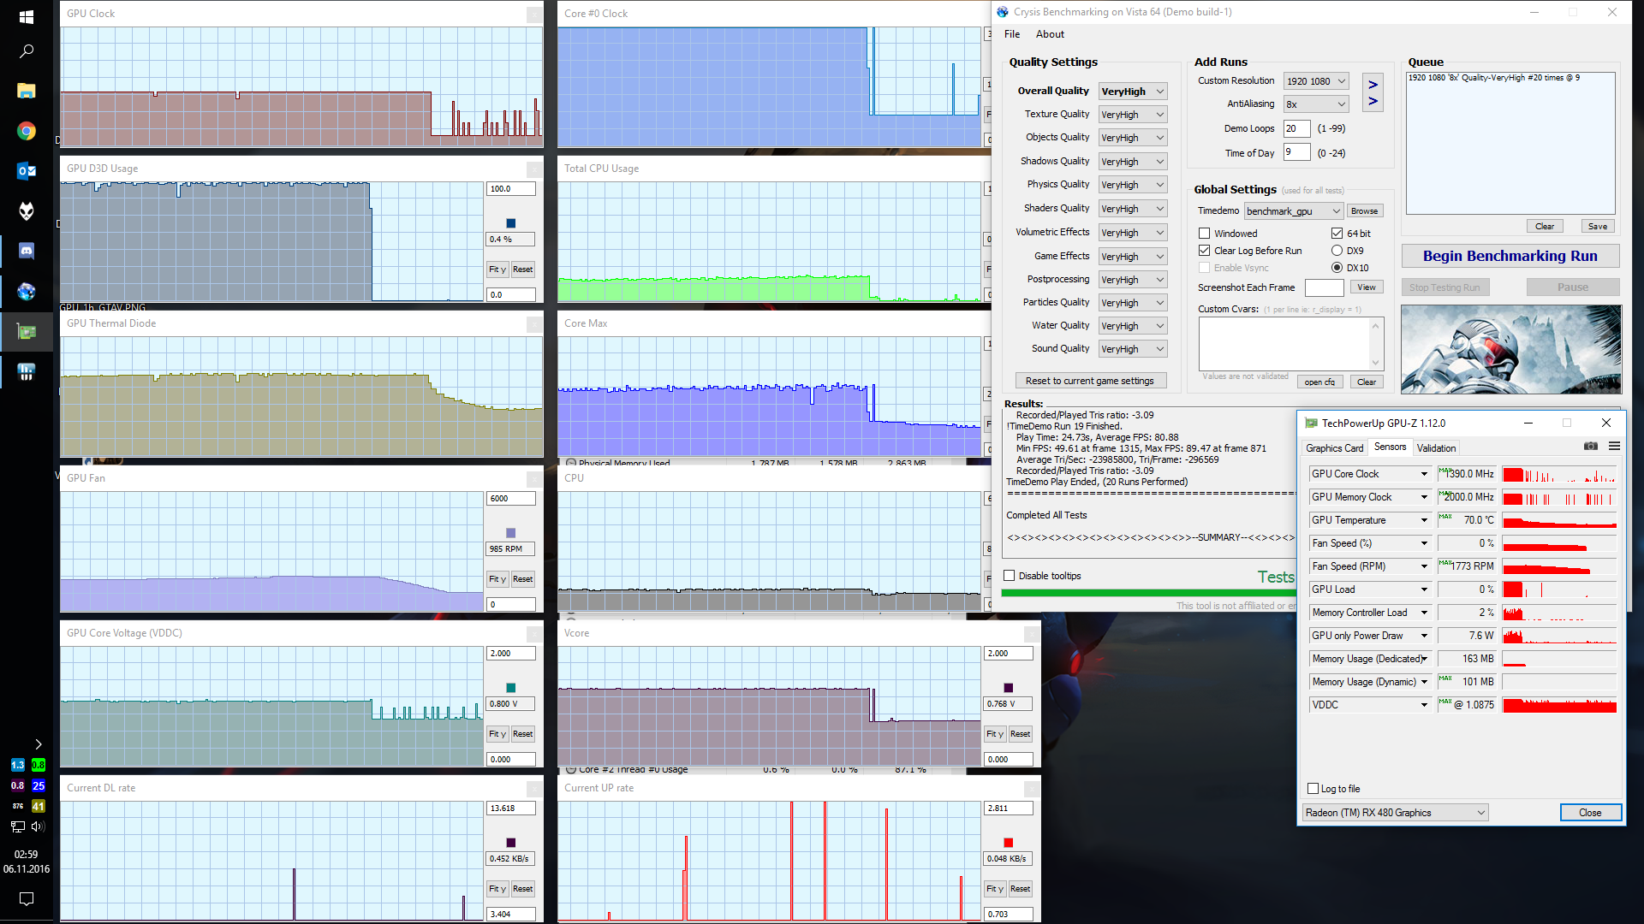
Task: Click the Demo Loops input field
Action: (x=1296, y=128)
